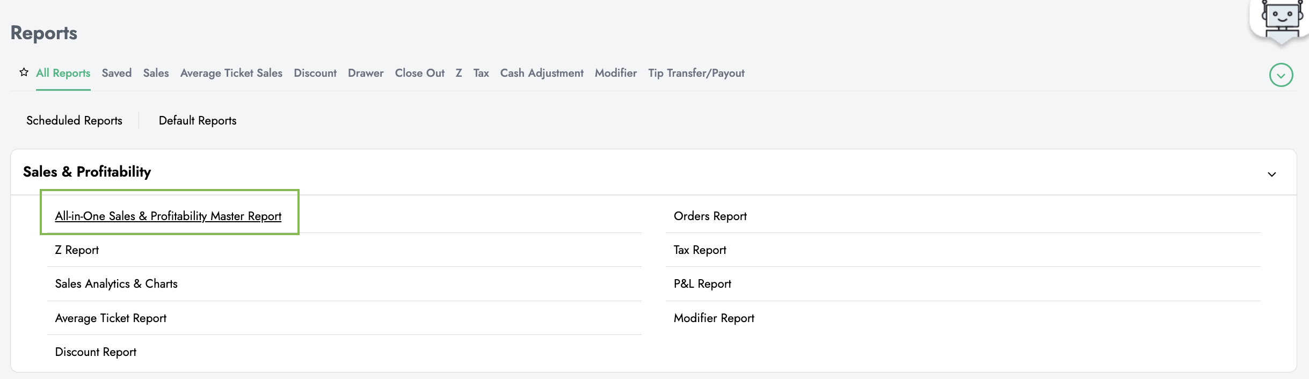Open the Modifier Report link
This screenshot has height=379, width=1309.
click(x=714, y=318)
